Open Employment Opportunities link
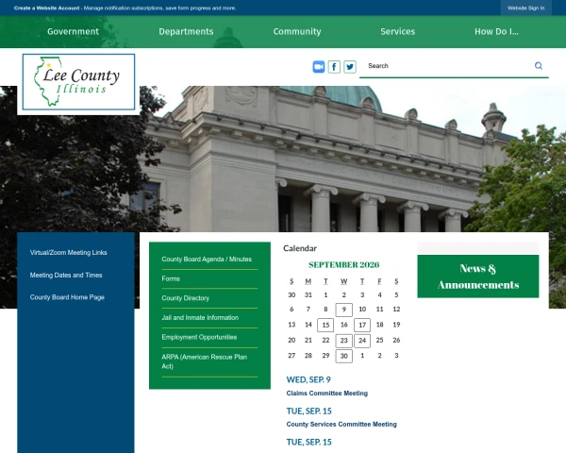 [x=199, y=337]
